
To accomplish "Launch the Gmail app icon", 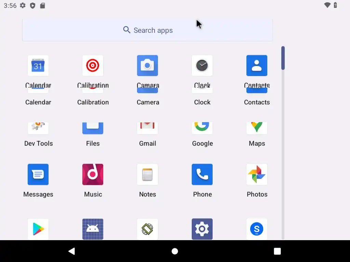I will pos(147,128).
